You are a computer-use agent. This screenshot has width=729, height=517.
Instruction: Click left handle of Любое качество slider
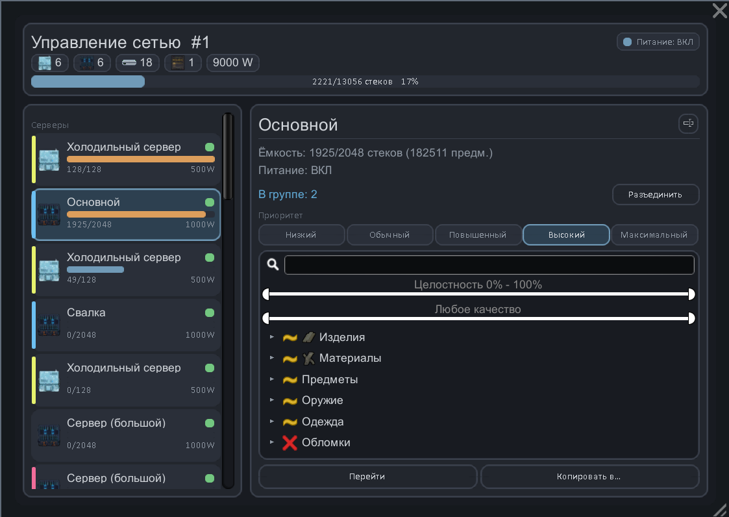[266, 318]
